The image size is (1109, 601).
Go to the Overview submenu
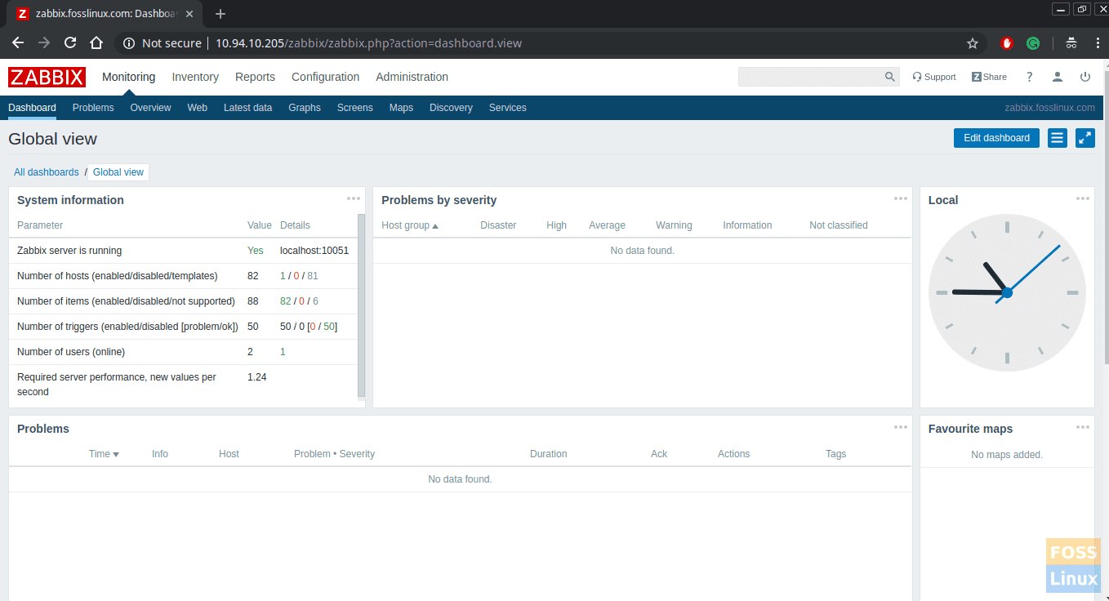(150, 108)
